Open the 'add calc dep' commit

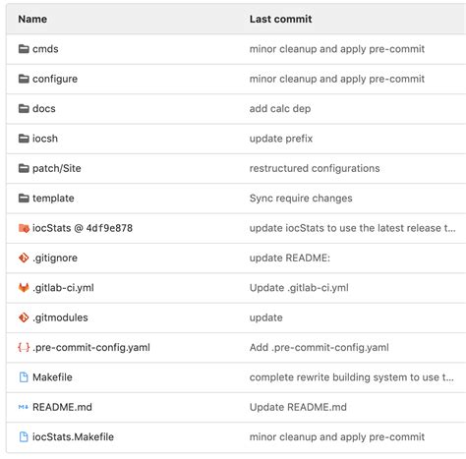(280, 109)
